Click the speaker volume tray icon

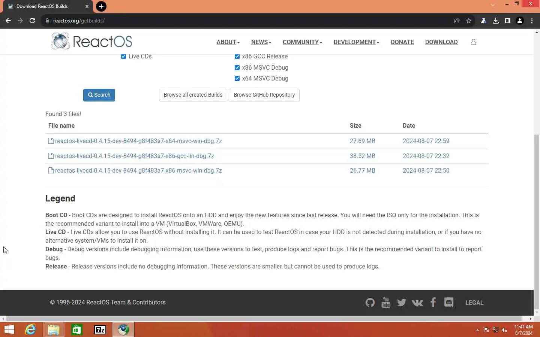[505, 330]
